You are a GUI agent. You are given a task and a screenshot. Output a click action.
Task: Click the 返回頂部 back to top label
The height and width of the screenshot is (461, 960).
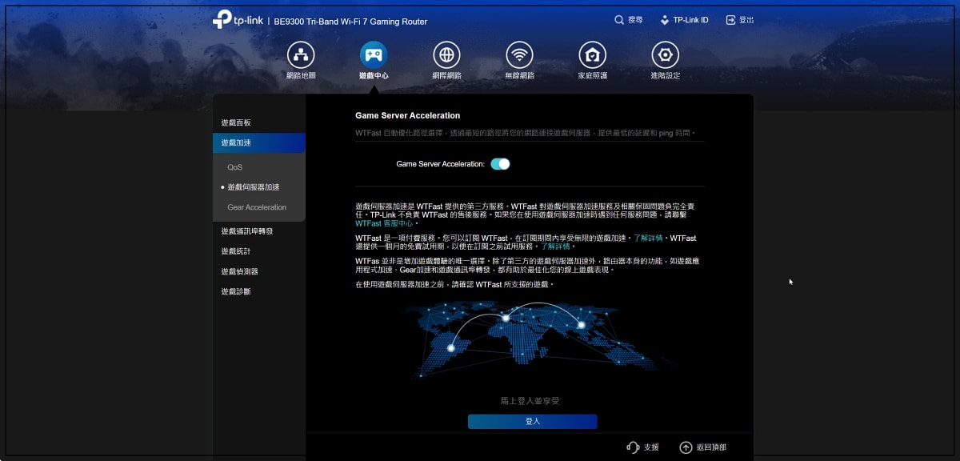(x=711, y=447)
